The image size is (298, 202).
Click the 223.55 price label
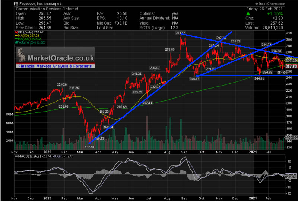click(137, 92)
